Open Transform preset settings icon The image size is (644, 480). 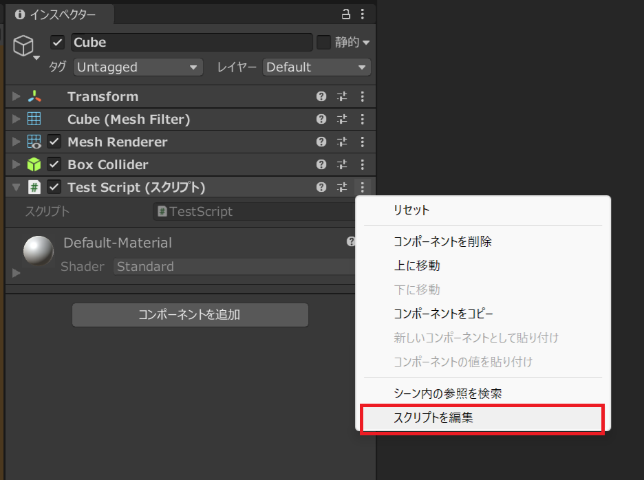[x=342, y=96]
